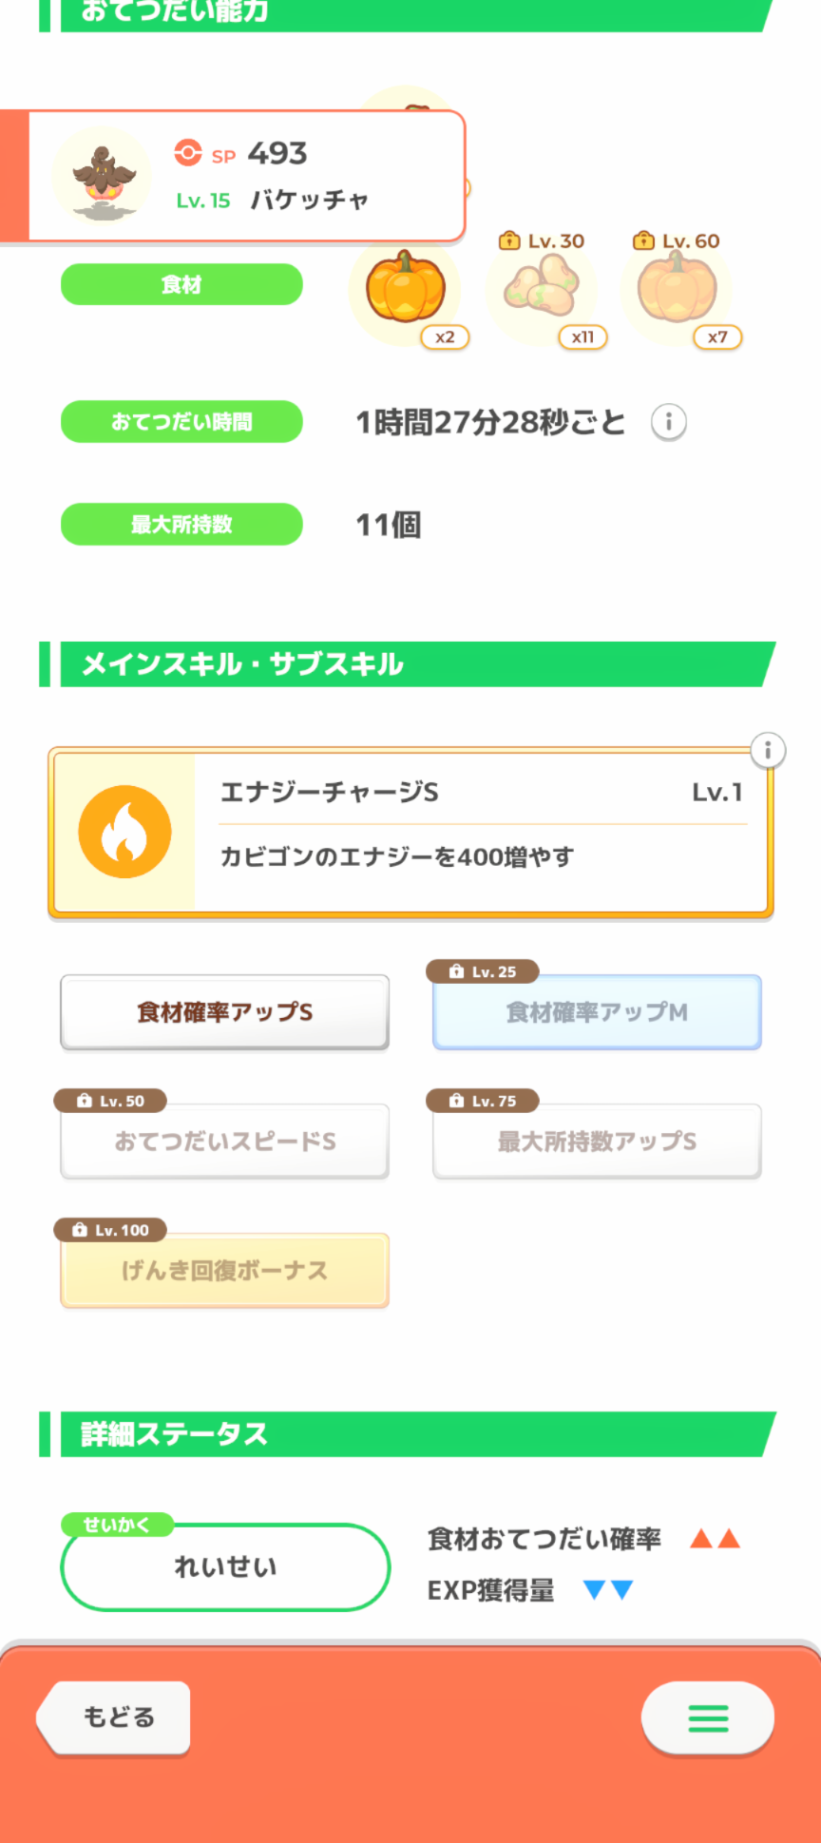Select the 食材確率アップS sub skill
Image resolution: width=821 pixels, height=1843 pixels.
tap(225, 1012)
